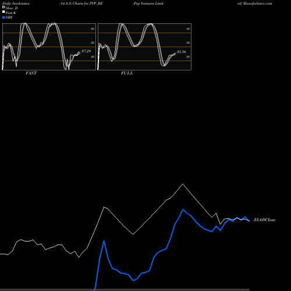Viewport: 291px width, 291px height.
Task: Click the 33.56 value on FULL chart
Action: [182, 52]
